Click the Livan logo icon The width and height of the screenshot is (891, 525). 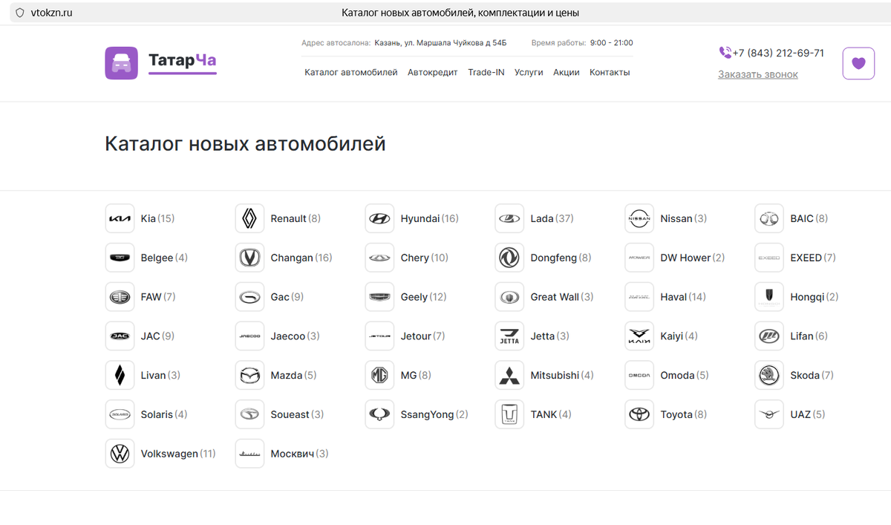point(120,376)
